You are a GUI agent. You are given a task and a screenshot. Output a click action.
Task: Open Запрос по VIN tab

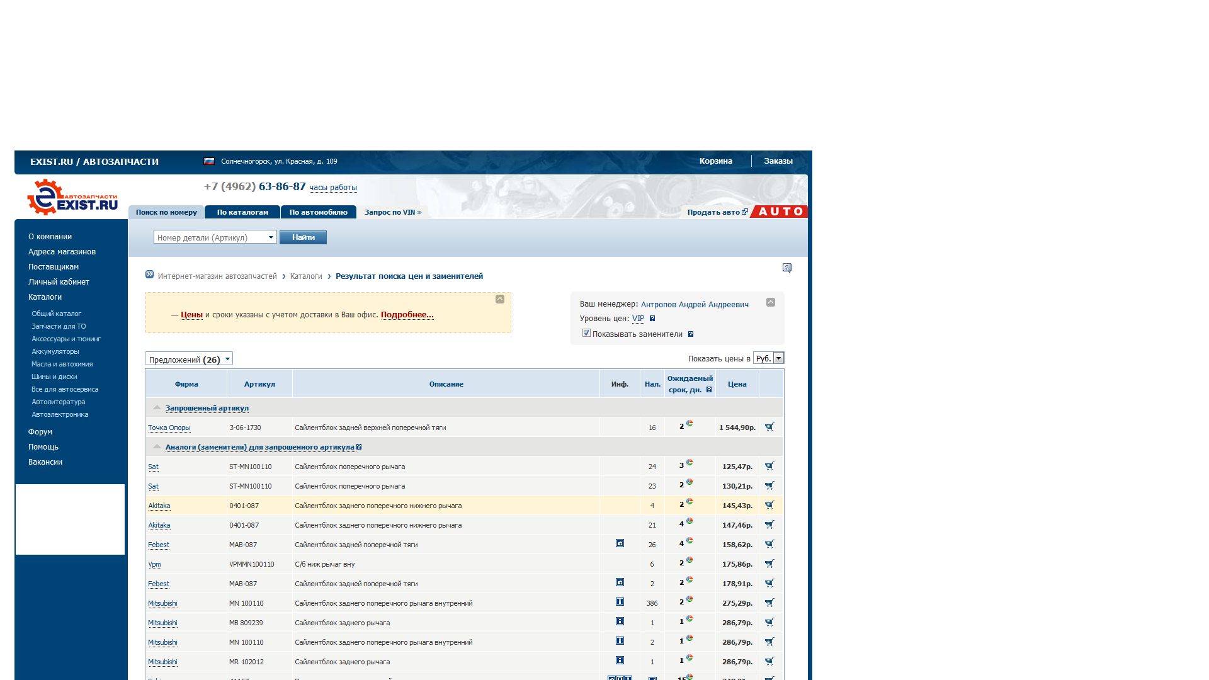(393, 212)
